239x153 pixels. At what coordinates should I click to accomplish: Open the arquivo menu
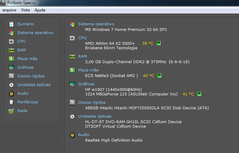(9, 10)
